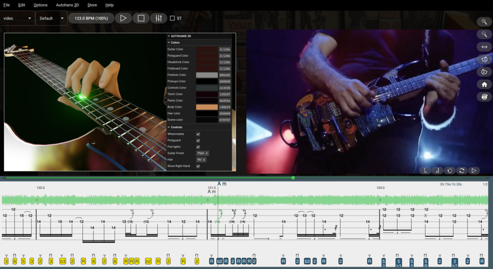Click the Pants Color hex field 0b050a

pos(225,101)
